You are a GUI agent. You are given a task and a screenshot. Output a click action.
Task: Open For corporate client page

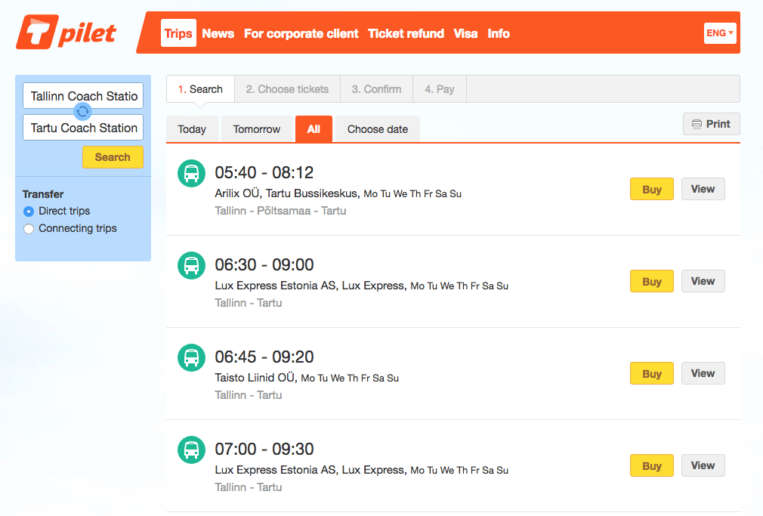(x=301, y=33)
